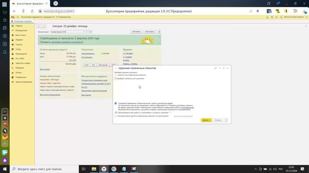Click the help question button next to Отмена

(x=226, y=120)
